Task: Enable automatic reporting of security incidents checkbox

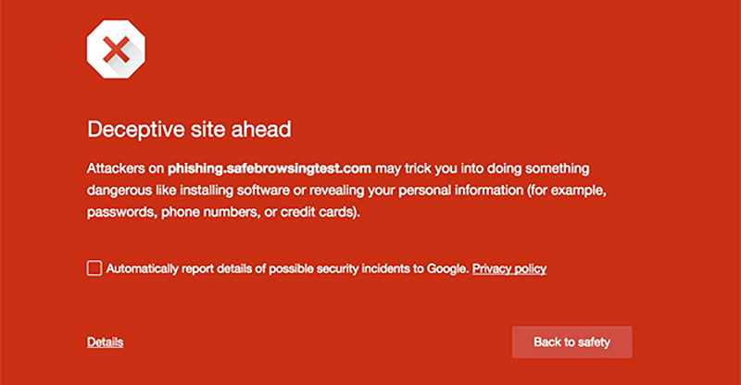Action: [94, 268]
